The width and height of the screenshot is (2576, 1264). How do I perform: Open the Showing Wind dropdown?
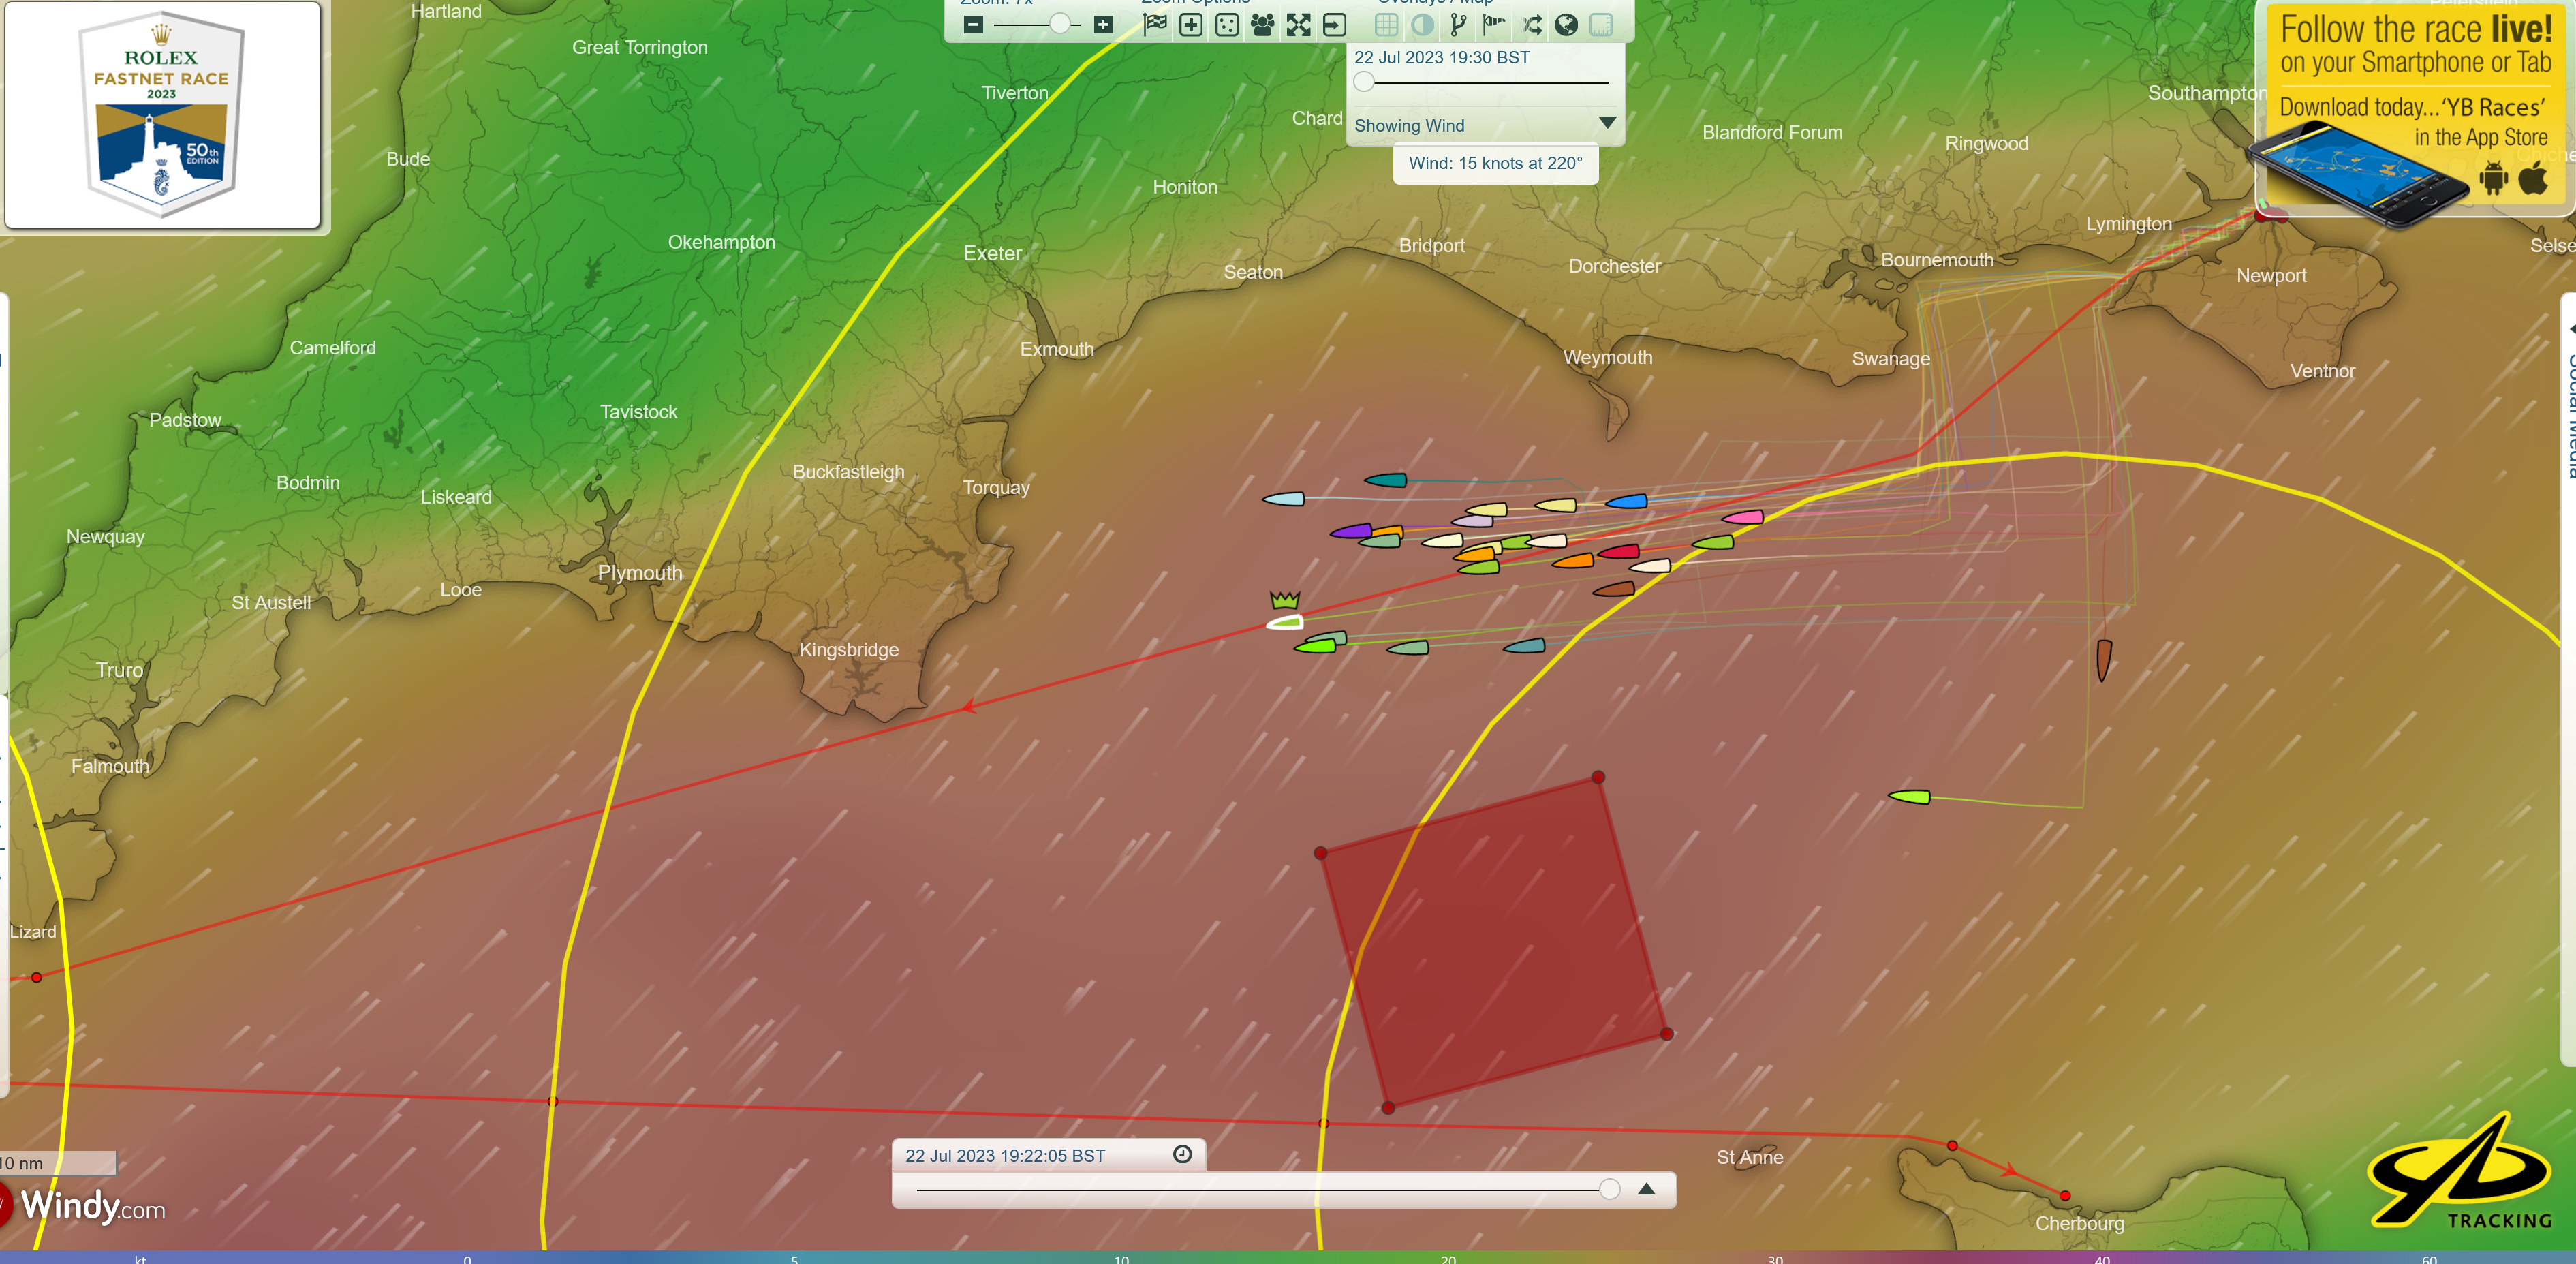[x=1485, y=125]
